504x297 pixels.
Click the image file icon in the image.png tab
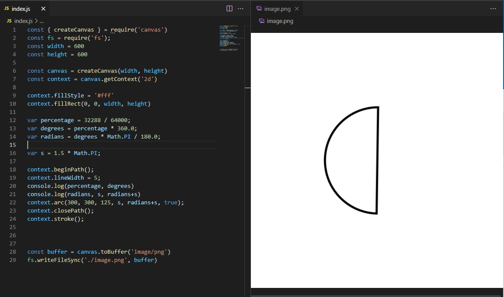pos(259,8)
